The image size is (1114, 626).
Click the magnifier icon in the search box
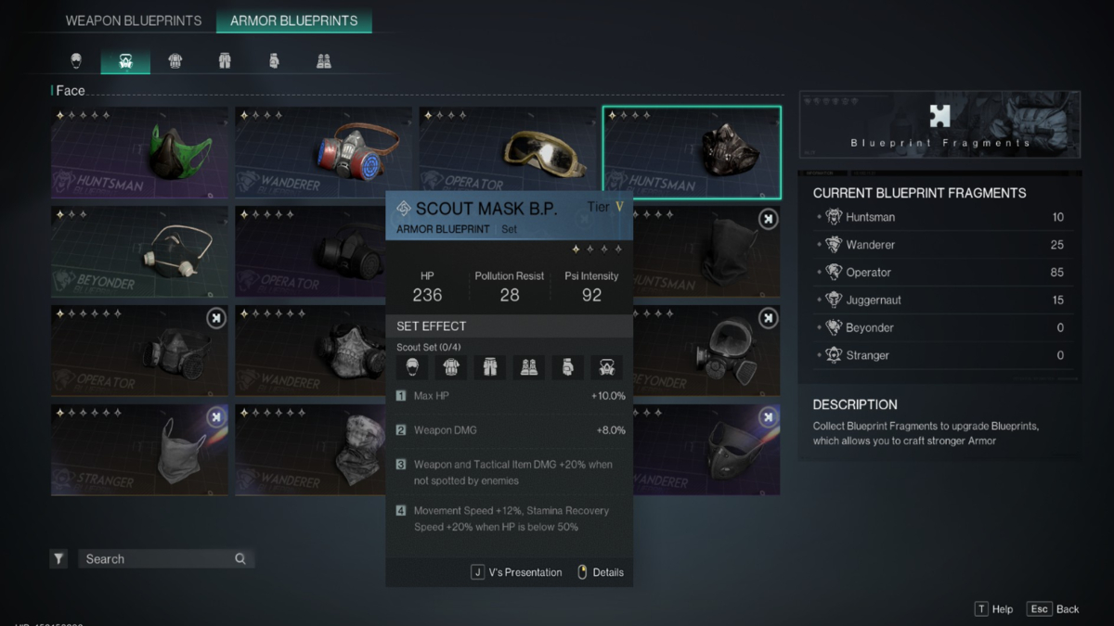[240, 559]
